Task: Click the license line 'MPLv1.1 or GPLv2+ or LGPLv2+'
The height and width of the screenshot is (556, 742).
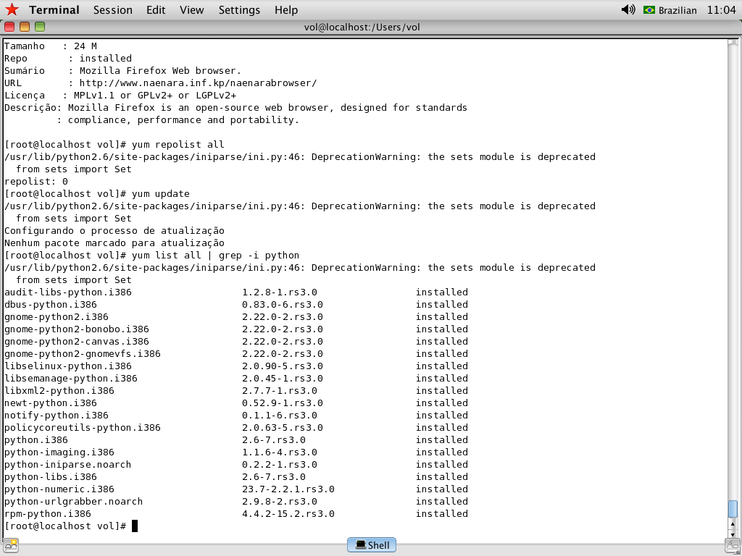Action: [x=120, y=96]
